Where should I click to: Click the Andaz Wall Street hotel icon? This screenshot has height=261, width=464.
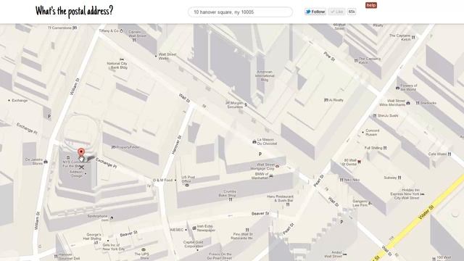344,254
